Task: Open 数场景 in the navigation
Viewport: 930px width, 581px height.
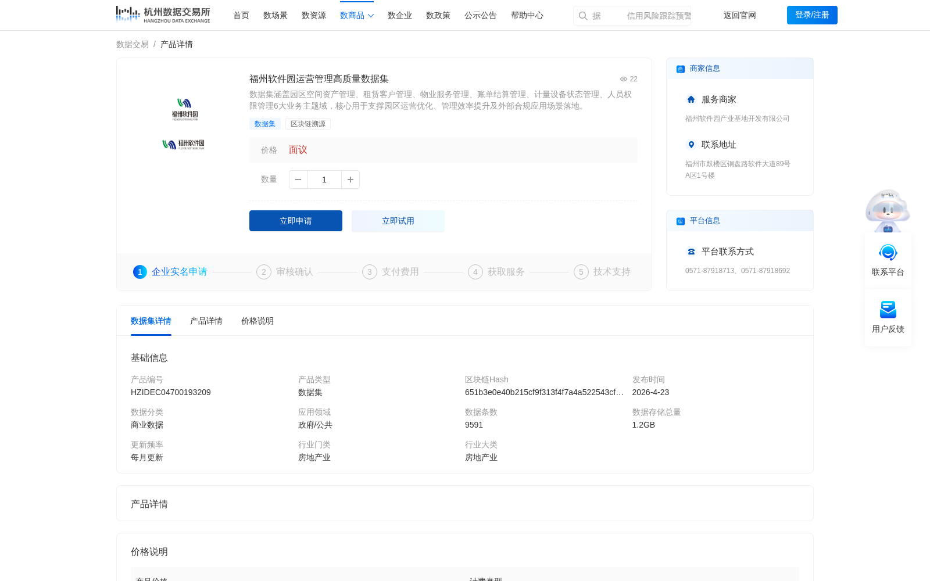Action: tap(276, 15)
